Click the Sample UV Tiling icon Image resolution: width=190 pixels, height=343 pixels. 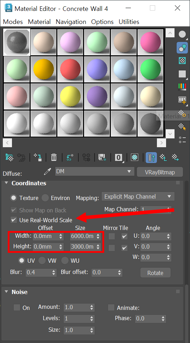(182, 74)
